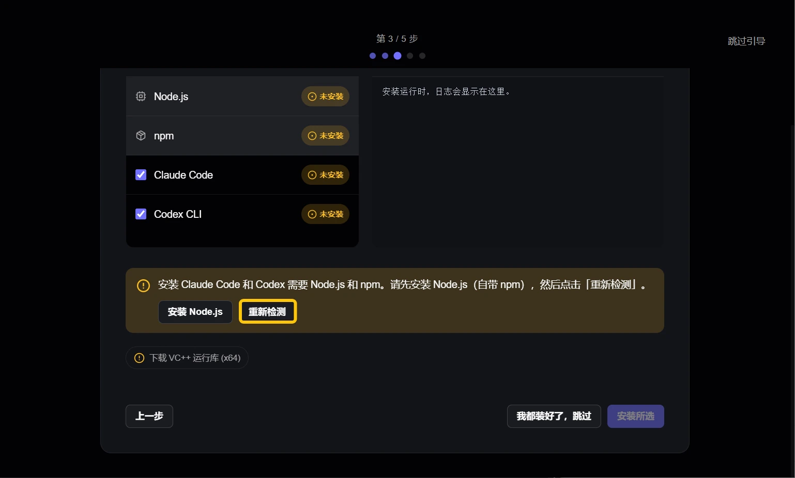This screenshot has width=795, height=478.
Task: Select the fifth step progress dot
Action: (x=422, y=56)
